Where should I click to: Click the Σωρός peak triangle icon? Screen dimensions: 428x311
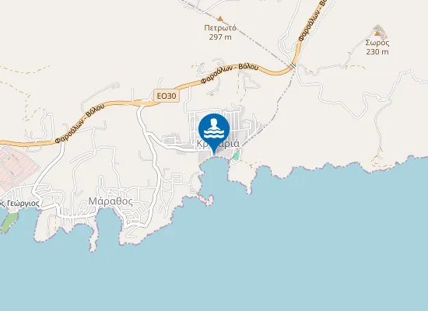point(377,33)
